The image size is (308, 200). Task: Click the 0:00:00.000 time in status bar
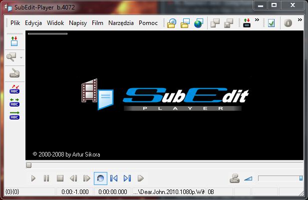point(113,191)
